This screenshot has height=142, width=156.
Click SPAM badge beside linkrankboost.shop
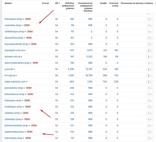tap(30, 94)
